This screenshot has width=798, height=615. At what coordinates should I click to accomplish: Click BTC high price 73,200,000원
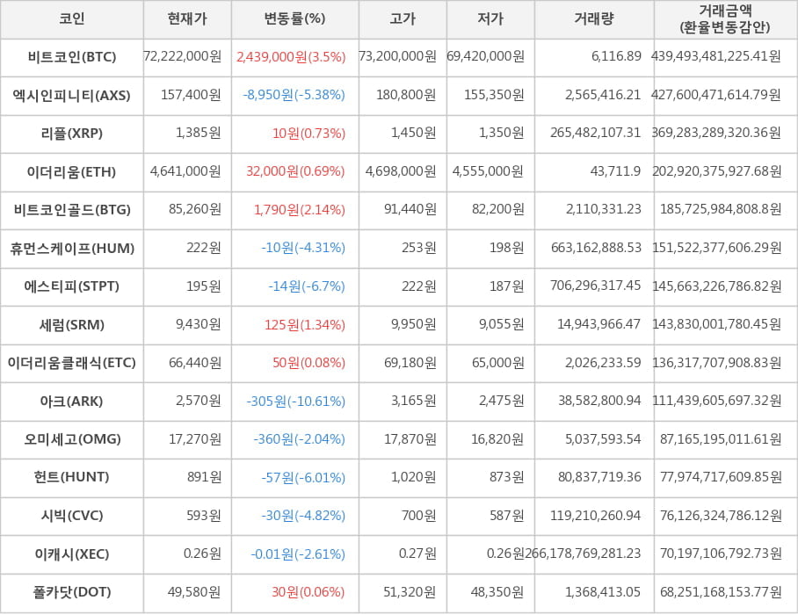click(x=398, y=56)
